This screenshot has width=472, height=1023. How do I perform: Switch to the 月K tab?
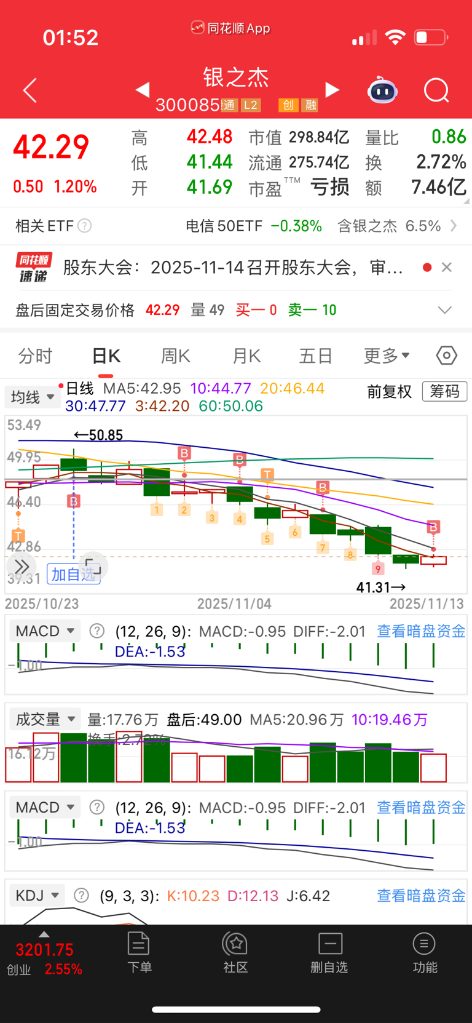point(246,356)
